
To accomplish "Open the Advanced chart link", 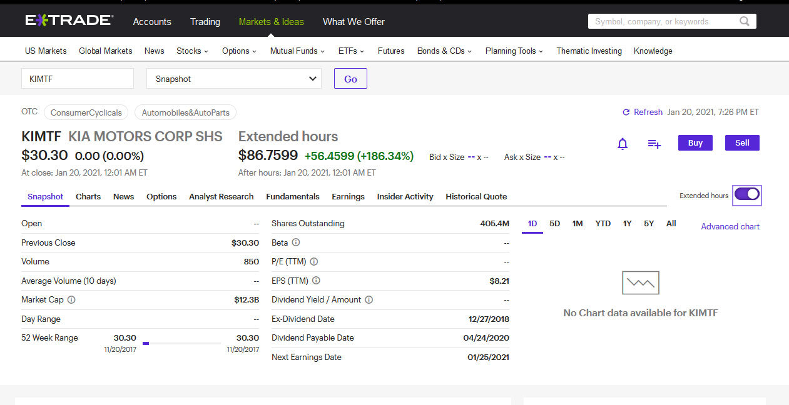I will coord(730,226).
